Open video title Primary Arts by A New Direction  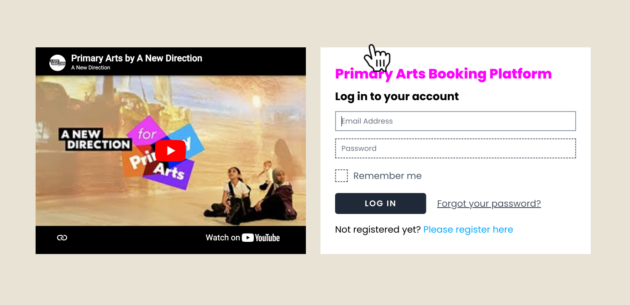click(x=136, y=58)
